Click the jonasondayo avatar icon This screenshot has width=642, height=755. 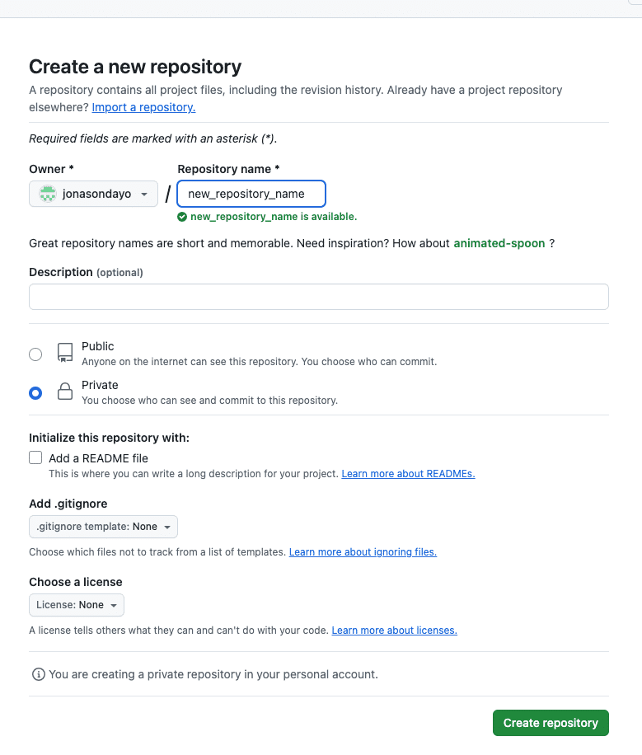(48, 194)
